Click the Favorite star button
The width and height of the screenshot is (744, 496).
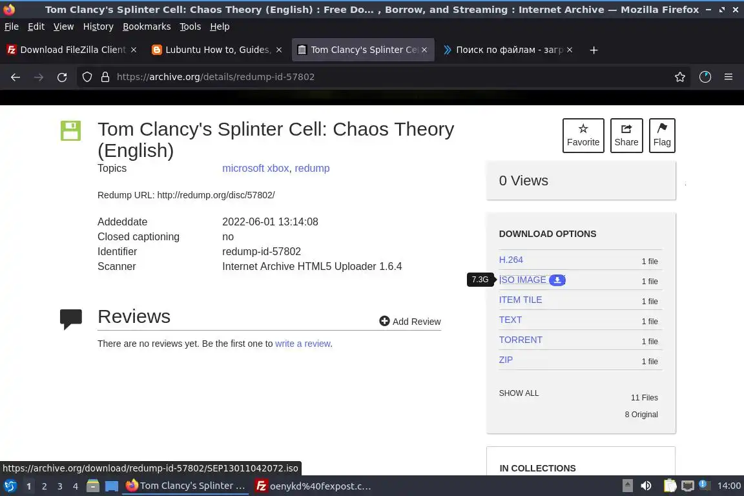pos(583,136)
